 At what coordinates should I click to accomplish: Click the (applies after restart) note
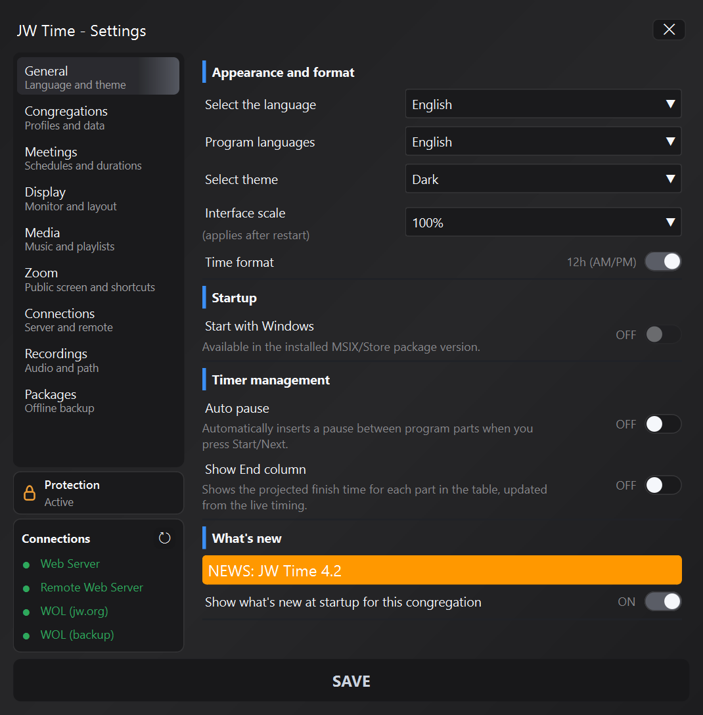tap(256, 235)
